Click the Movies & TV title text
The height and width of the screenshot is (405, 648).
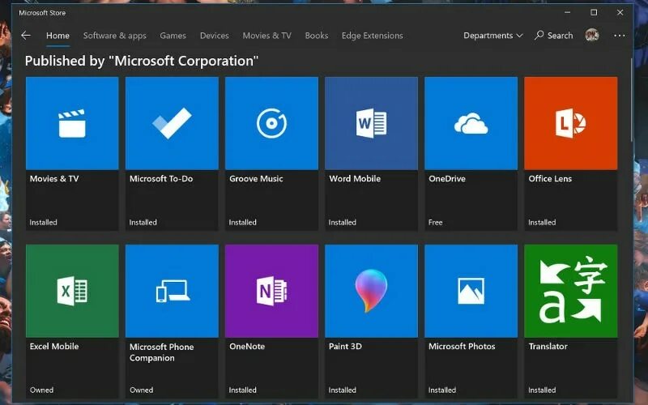click(54, 178)
